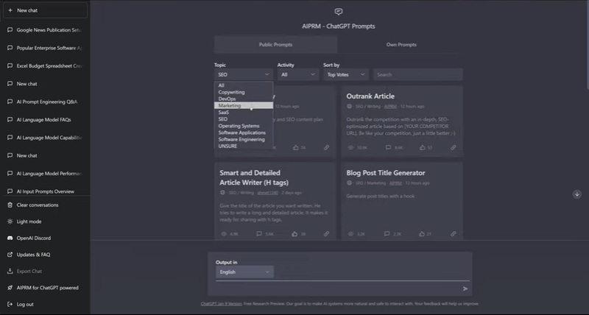Copy link icon on card behind Topic list
Screen dimensions: 589x315
point(326,147)
